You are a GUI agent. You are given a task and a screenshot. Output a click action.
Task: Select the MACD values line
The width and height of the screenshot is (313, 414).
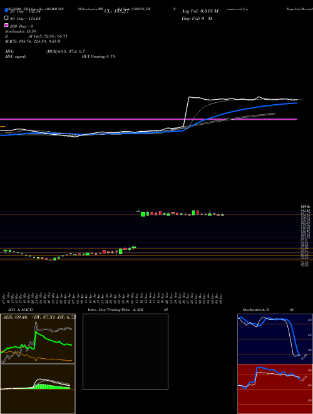click(x=33, y=41)
